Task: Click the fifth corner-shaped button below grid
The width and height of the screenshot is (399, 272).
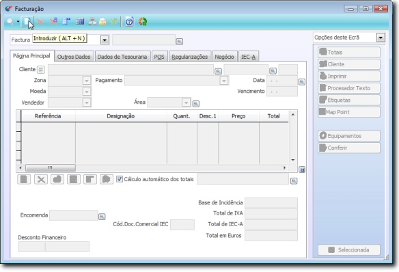Action: click(x=90, y=179)
